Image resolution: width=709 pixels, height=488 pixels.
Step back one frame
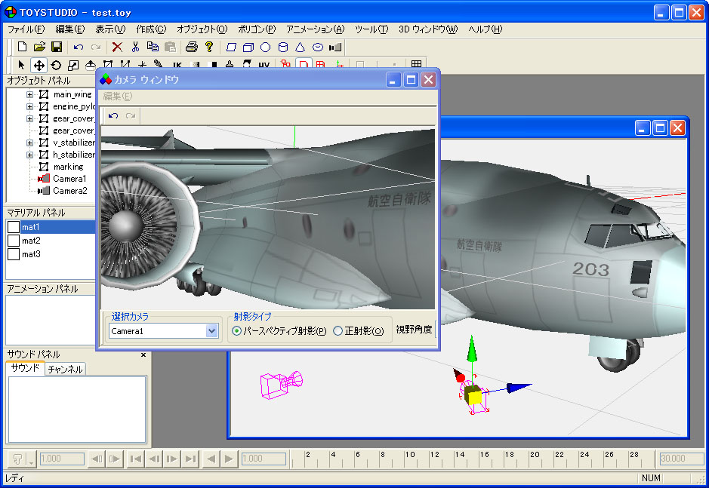click(154, 459)
